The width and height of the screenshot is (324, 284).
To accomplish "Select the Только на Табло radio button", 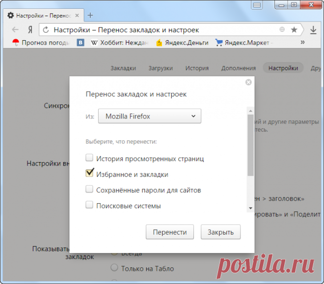I will [x=114, y=268].
